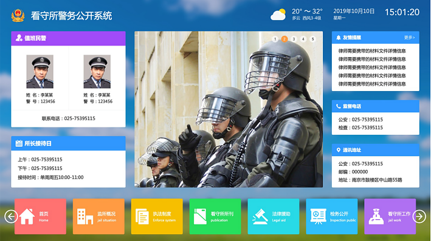This screenshot has height=241, width=431.
Task: Click the 地址 南京市鼓楼区中山路55路 line
Action: tap(370, 180)
